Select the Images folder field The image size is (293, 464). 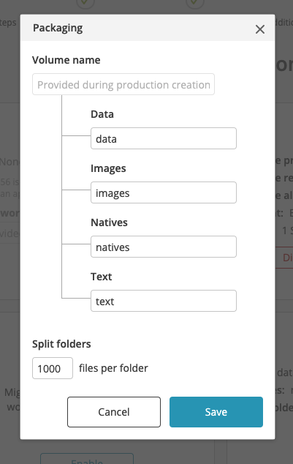click(x=164, y=192)
